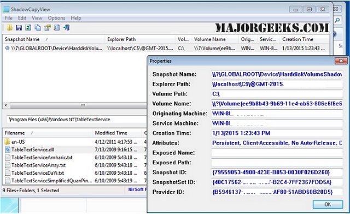Sort files by the Filename column header
Viewport: 350px width, 214px height.
pyautogui.click(x=48, y=133)
